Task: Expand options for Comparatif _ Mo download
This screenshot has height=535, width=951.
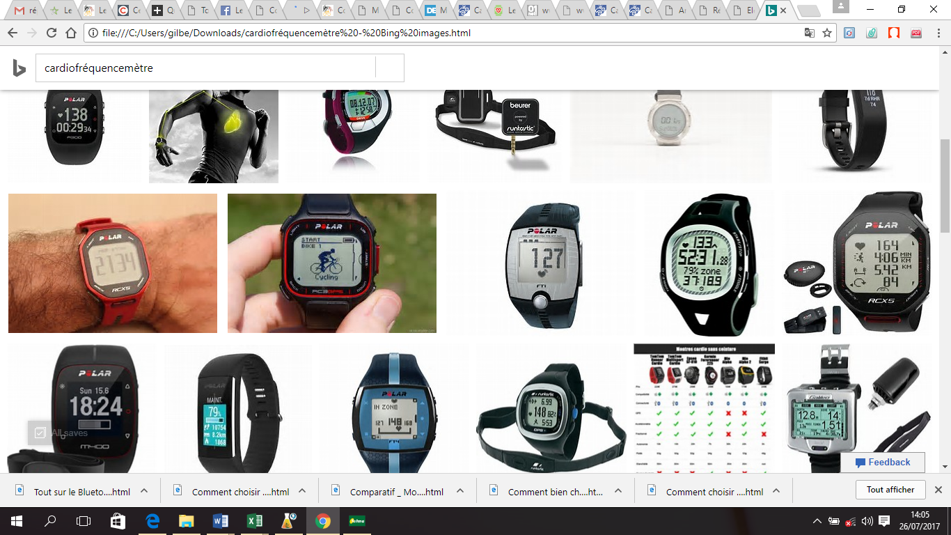Action: click(x=460, y=490)
